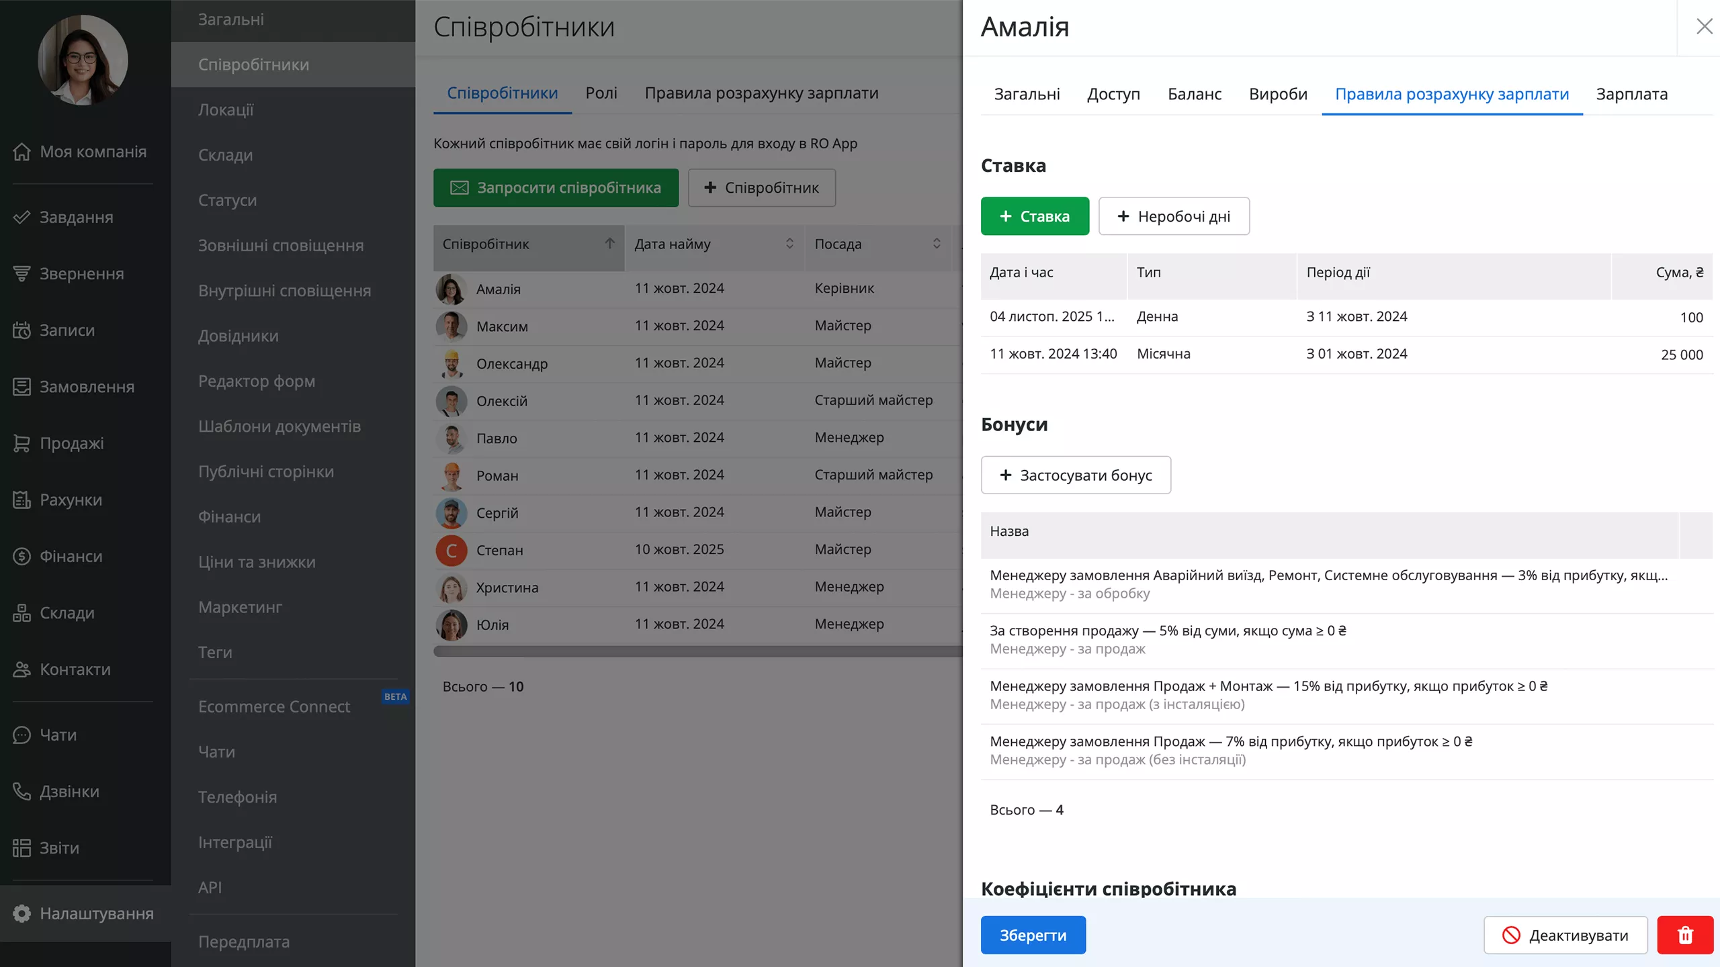Switch to the Зарплата tab
The width and height of the screenshot is (1720, 967).
[1631, 94]
